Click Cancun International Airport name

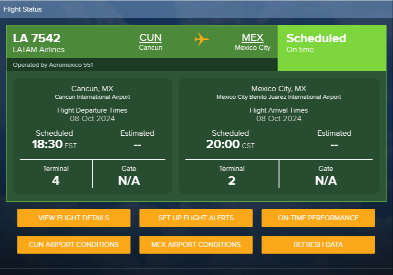pyautogui.click(x=92, y=97)
